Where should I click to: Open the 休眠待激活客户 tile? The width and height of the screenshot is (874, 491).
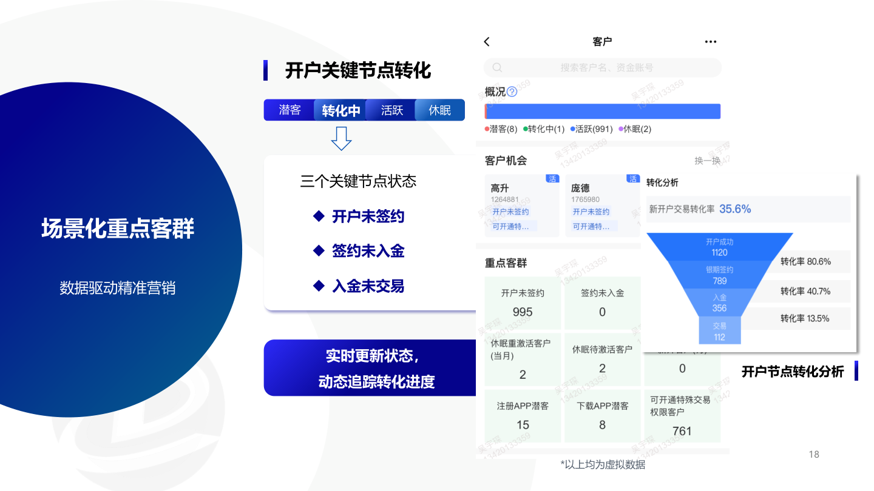tap(602, 359)
